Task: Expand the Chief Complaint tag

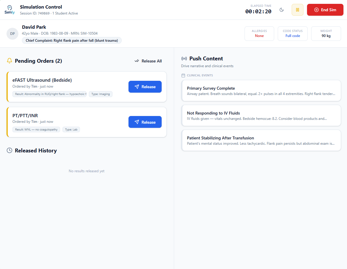Action: [72, 40]
